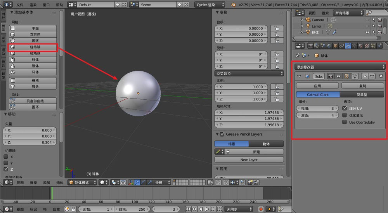Click the outliner search magnifier field
This screenshot has width=388, height=213.
click(377, 13)
